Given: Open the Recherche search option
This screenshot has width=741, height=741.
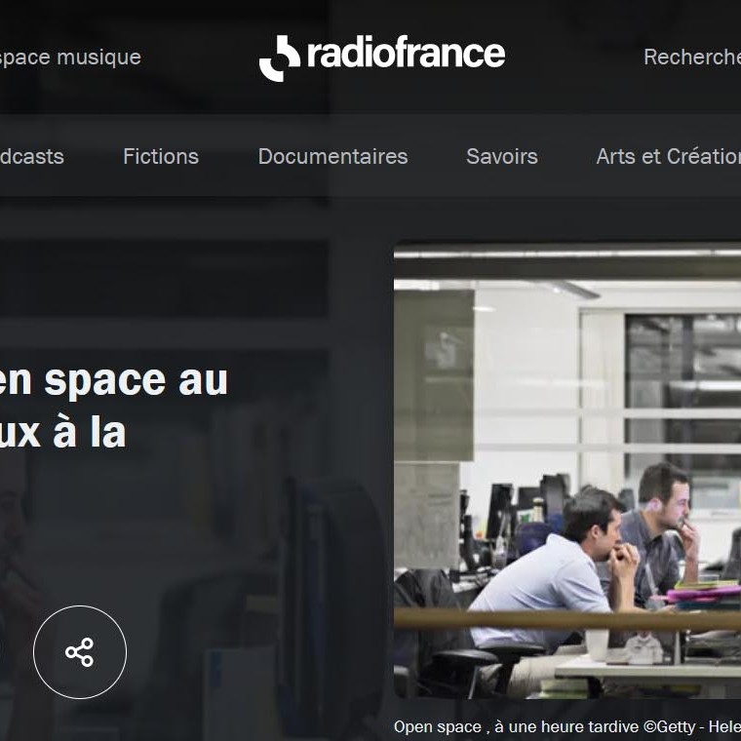Looking at the screenshot, I should [692, 58].
